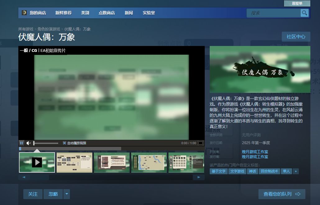Click the 所有游戏 breadcrumb link
This screenshot has width=320, height=205.
pyautogui.click(x=26, y=29)
